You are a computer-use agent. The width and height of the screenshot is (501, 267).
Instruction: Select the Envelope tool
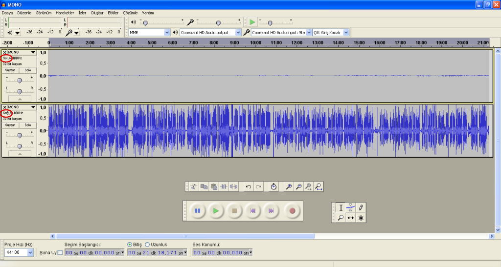350,208
